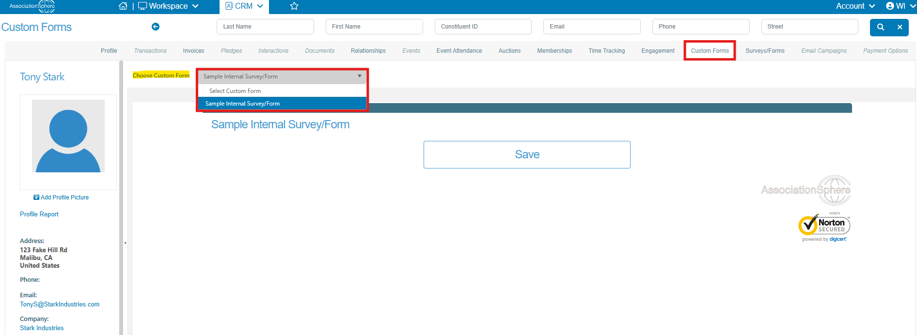Open the Documents tab

(x=319, y=51)
